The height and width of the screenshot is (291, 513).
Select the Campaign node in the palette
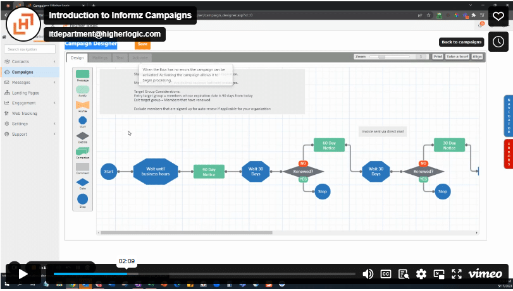(x=82, y=151)
